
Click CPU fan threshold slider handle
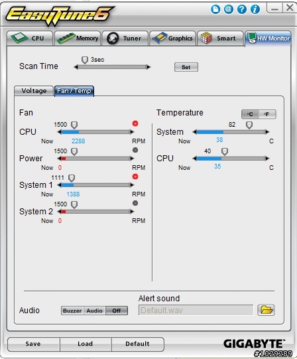click(74, 125)
